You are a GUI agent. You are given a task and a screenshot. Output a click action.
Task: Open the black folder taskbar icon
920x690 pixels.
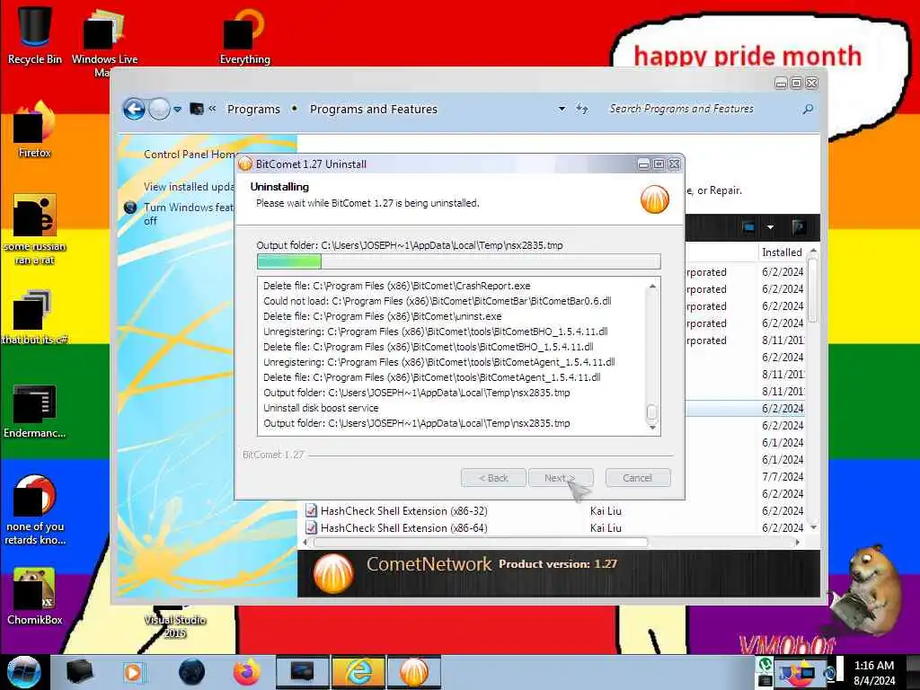79,672
